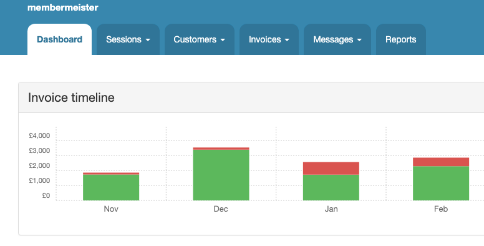Click the £2,000 axis value
Viewport: 484px width, 246px height.
tap(39, 165)
